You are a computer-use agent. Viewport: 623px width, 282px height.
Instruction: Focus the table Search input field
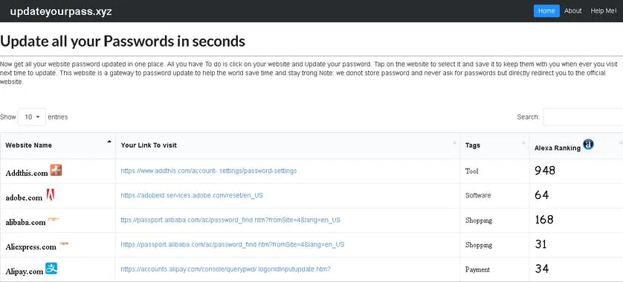pos(583,117)
